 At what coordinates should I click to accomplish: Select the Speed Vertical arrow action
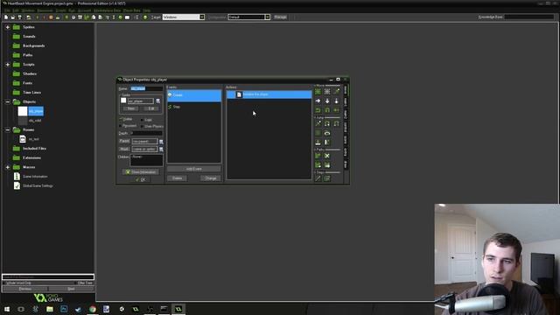pos(327,101)
